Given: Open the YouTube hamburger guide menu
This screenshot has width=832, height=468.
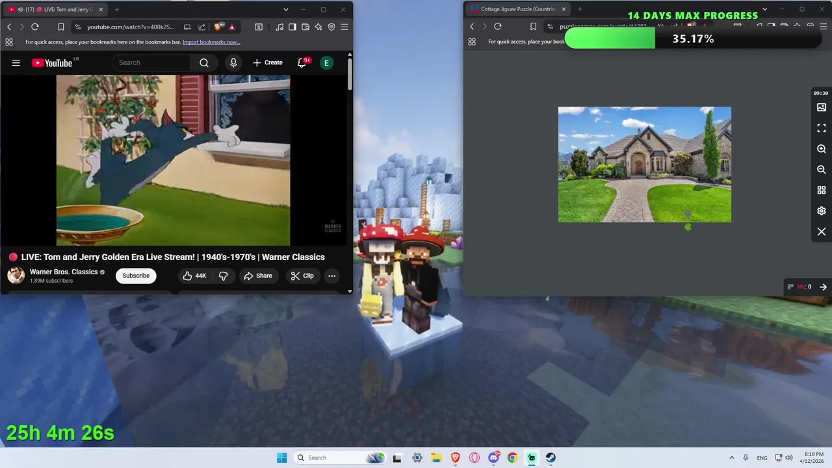Looking at the screenshot, I should coord(16,62).
